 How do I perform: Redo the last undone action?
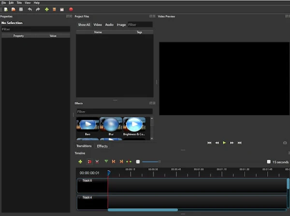[x=38, y=9]
